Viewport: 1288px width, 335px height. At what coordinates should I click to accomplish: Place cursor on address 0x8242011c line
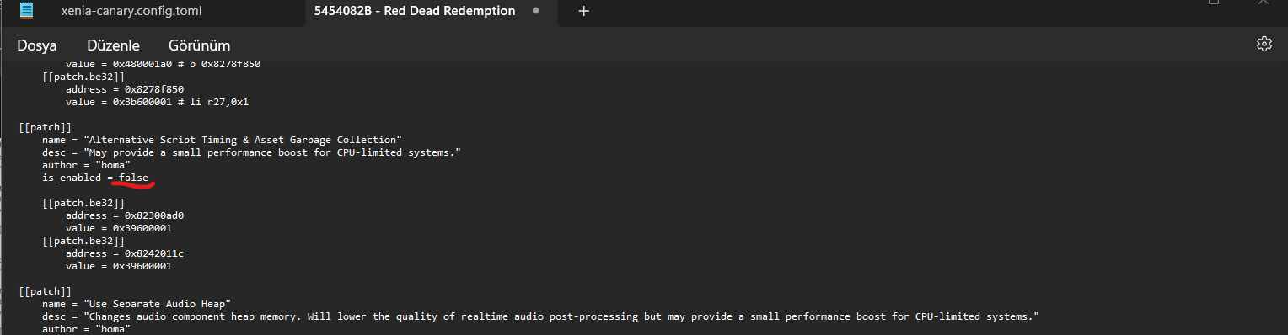pyautogui.click(x=125, y=253)
